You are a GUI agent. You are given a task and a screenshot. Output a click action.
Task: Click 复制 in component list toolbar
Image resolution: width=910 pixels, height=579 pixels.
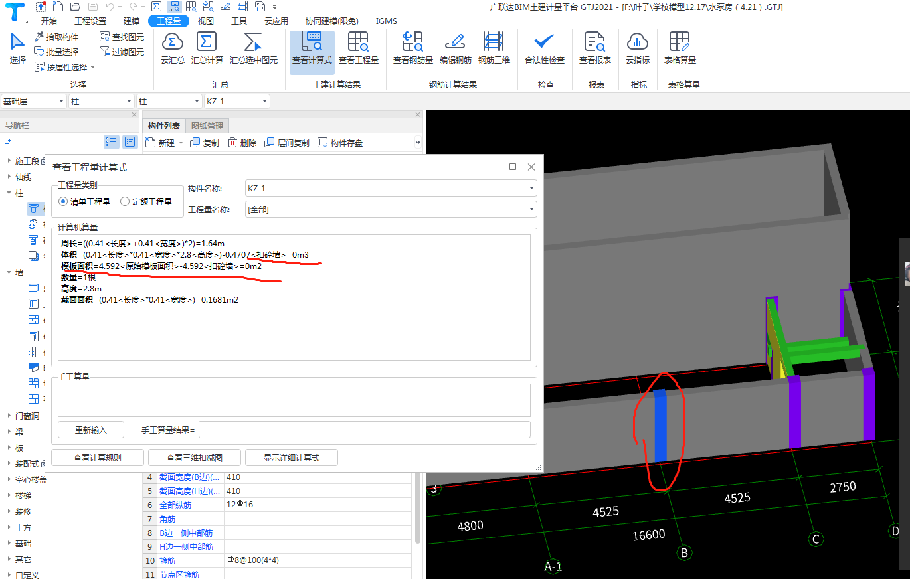click(205, 143)
